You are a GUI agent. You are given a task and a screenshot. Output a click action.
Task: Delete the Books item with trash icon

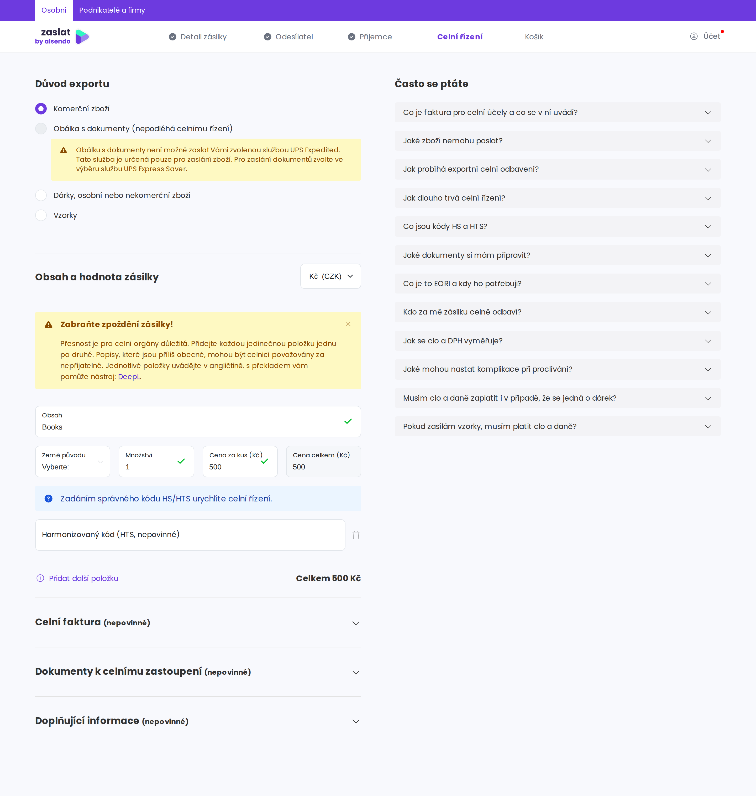coord(356,535)
